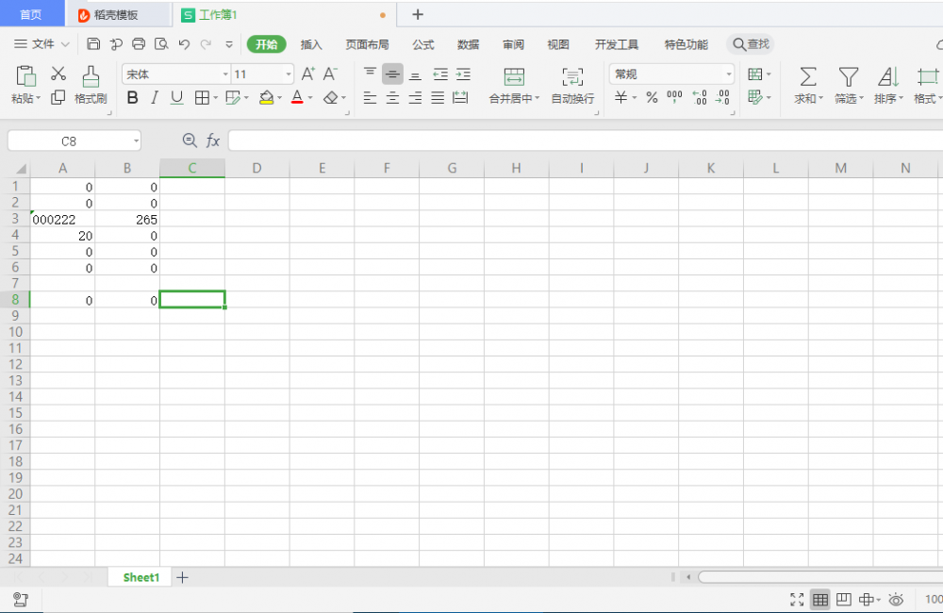Click the Save icon in quick toolbar
The image size is (943, 613).
[93, 43]
